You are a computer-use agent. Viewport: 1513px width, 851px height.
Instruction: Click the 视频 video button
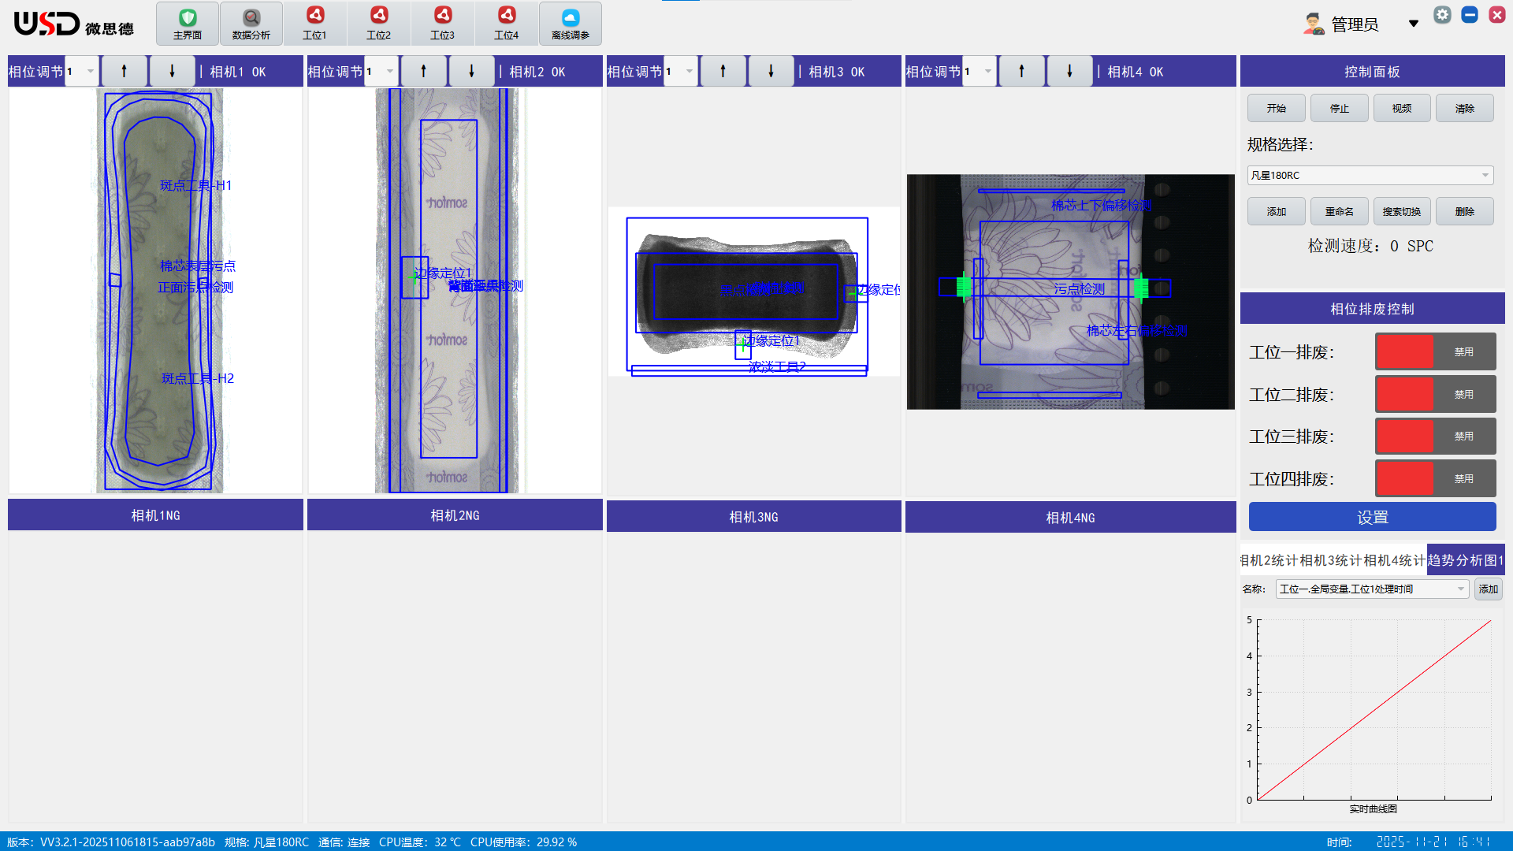(x=1402, y=109)
